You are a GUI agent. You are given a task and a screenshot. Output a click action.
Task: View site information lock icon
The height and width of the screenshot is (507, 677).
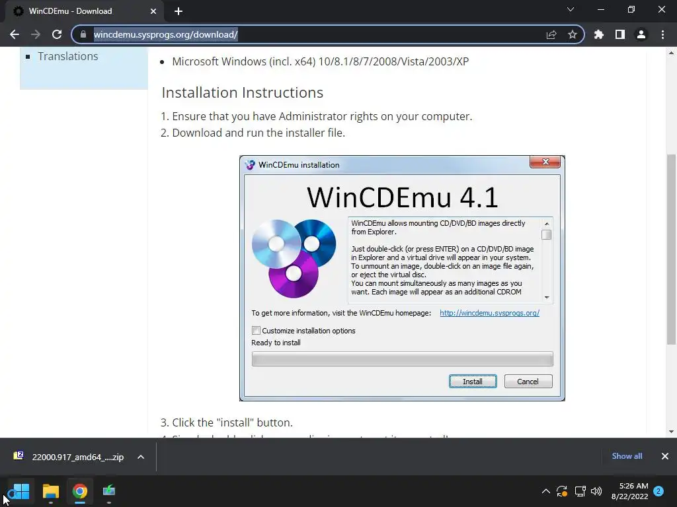pyautogui.click(x=83, y=34)
